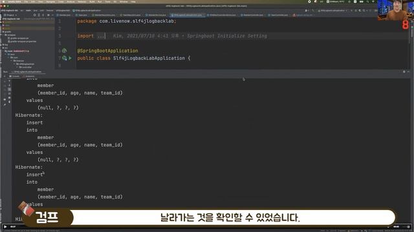Select the gradle-wrapper.jar file in the project tree
The image size is (414, 232).
(18, 38)
